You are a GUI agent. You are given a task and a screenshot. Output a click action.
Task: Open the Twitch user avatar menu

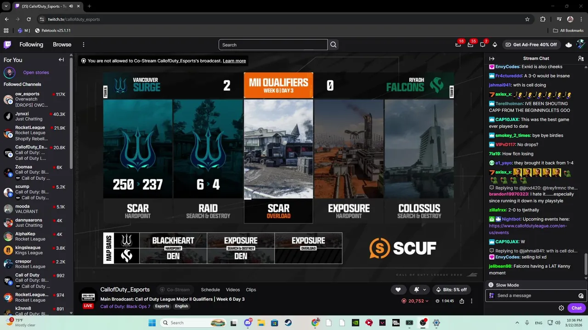581,44
